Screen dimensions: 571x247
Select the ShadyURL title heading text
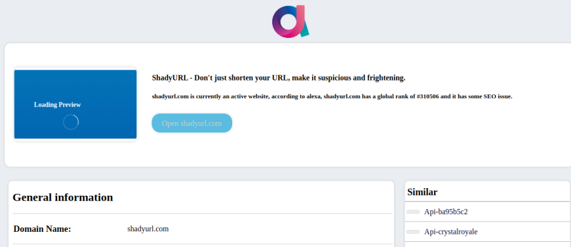[x=279, y=78]
